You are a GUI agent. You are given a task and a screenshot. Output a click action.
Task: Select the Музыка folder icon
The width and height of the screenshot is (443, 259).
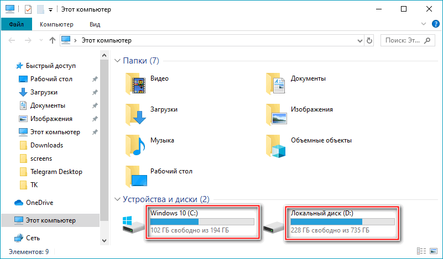(135, 145)
